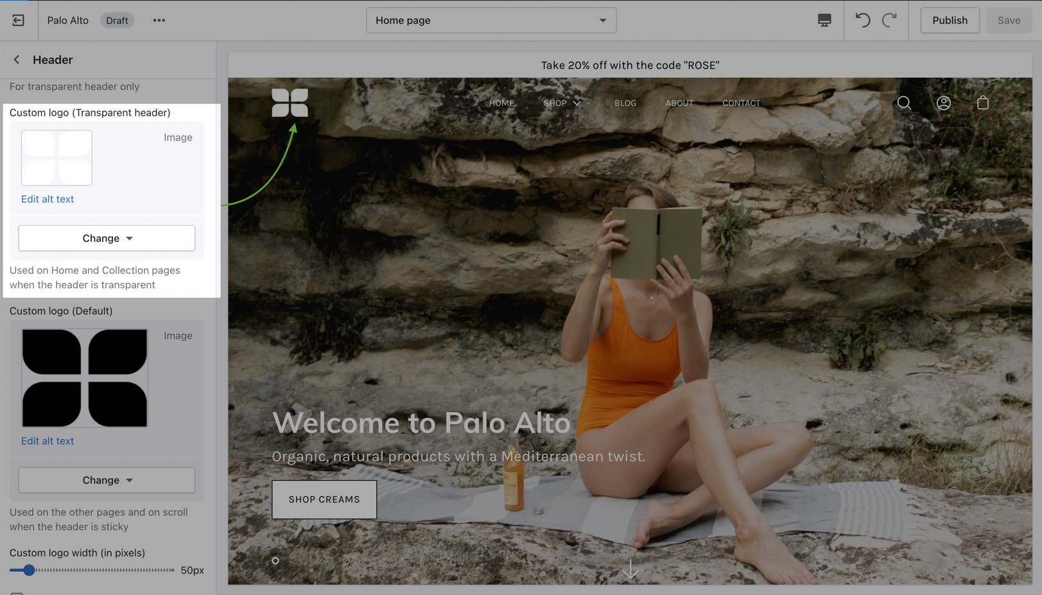Screen dimensions: 1042x595
Task: Select CONTACT in the preview navigation
Action: click(x=741, y=103)
